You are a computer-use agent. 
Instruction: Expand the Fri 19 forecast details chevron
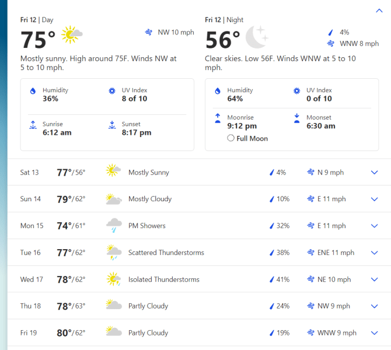(374, 333)
